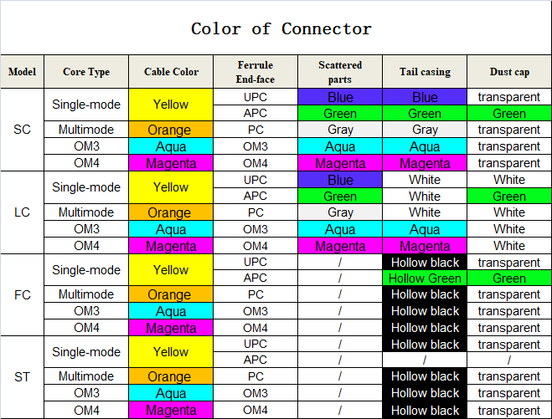Select the Aqua tail casing cell for LC
The image size is (552, 419).
pyautogui.click(x=425, y=229)
